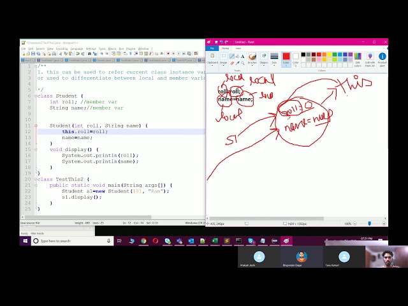The image size is (408, 306).
Task: Click the Save icon in Notepad++ toolbar
Action: coord(33,54)
